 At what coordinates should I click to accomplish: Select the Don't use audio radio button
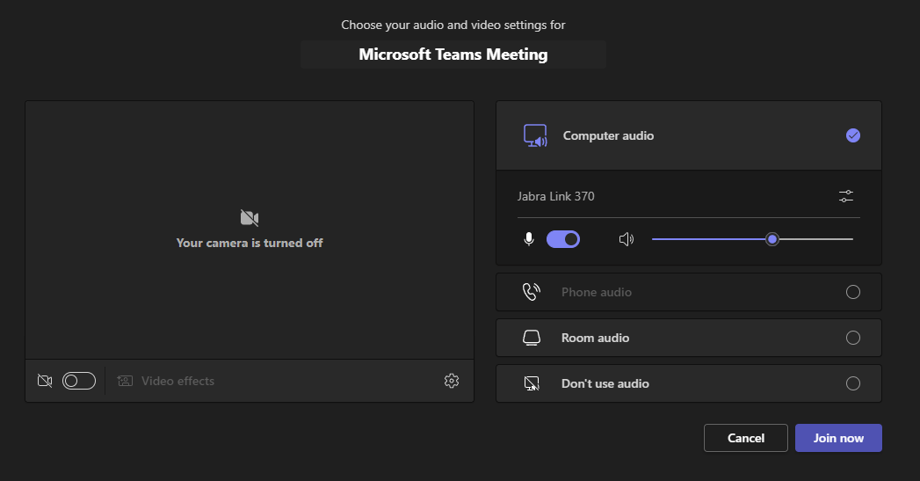pos(853,383)
